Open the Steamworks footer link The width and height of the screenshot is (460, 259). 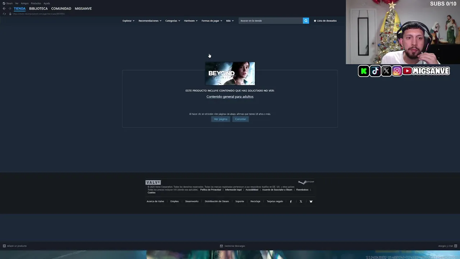click(x=192, y=201)
